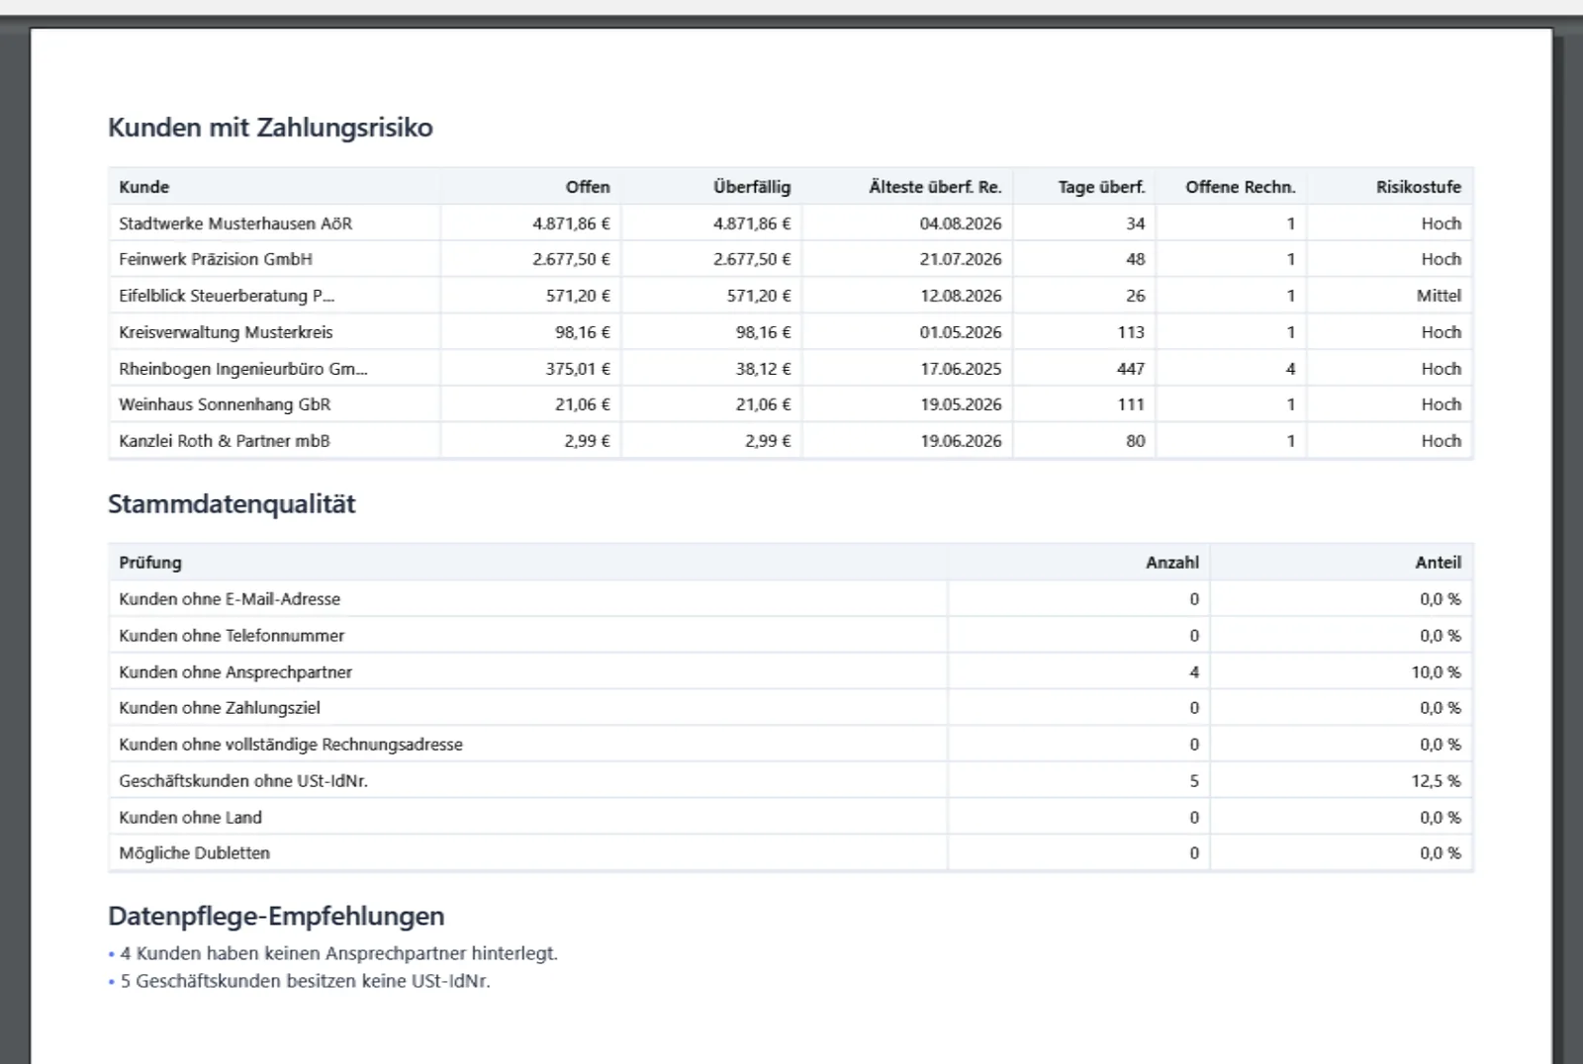Click the 'Tage überf.' column header
The height and width of the screenshot is (1064, 1583).
(1101, 187)
